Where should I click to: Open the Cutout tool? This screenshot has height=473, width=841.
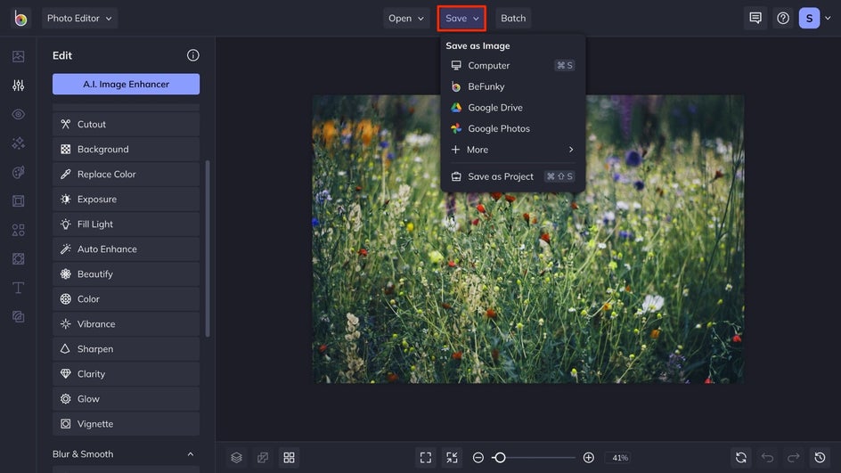point(126,125)
